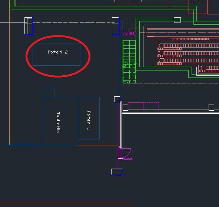Select the Pateri 2 text label
The image size is (219, 207).
[58, 52]
